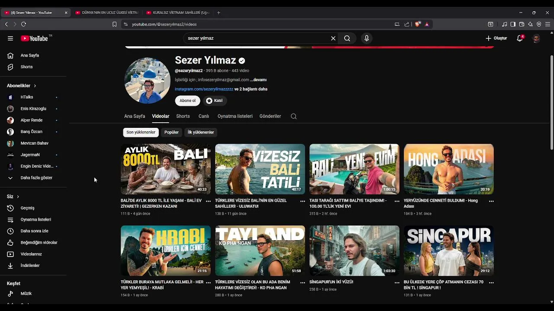Reload the page in browser toolbar
Screen dimensions: 554x311
(x=24, y=24)
